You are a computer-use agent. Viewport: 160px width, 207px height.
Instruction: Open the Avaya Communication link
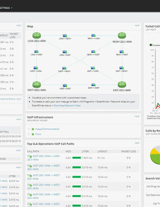pyautogui.click(x=48, y=129)
